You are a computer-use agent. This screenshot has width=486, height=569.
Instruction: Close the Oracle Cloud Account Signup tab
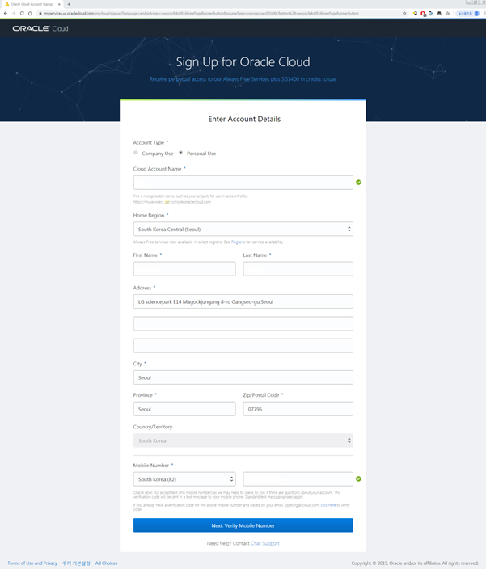(59, 4)
